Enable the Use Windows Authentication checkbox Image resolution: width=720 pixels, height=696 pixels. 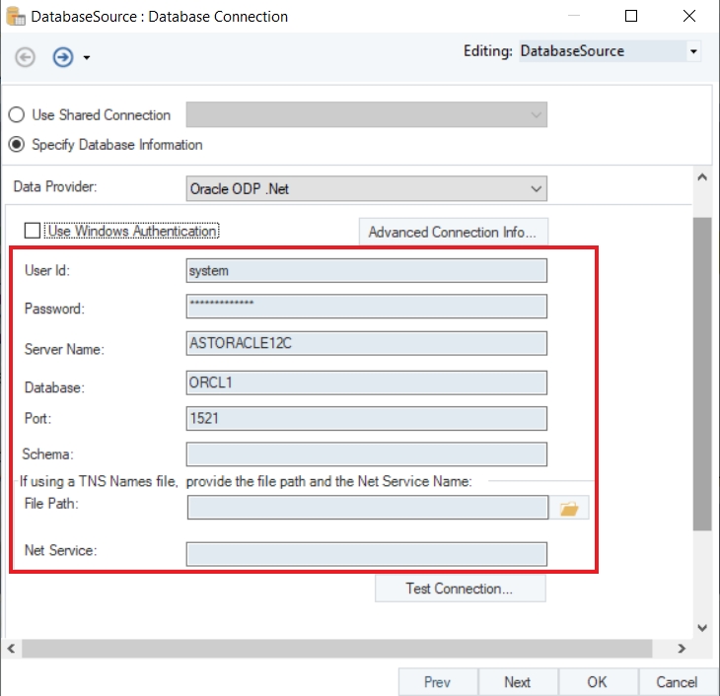[x=33, y=231]
